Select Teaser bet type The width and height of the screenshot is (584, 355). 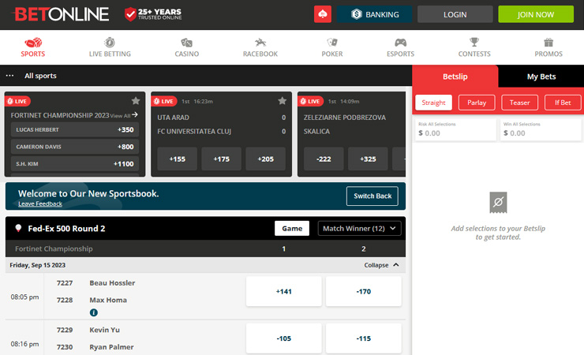(519, 103)
